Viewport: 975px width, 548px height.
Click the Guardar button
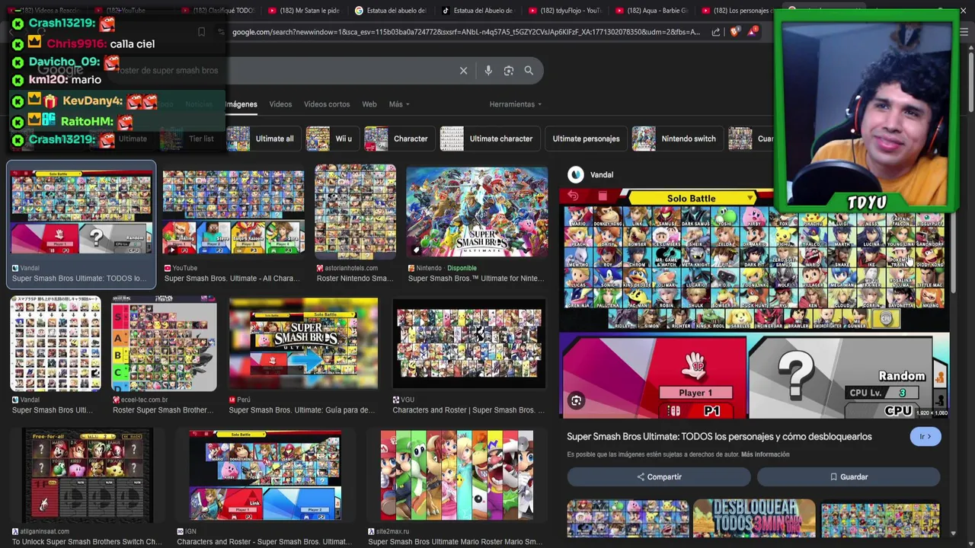coord(849,476)
